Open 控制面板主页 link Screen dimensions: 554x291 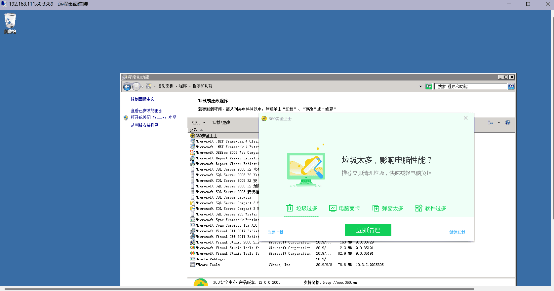click(142, 99)
